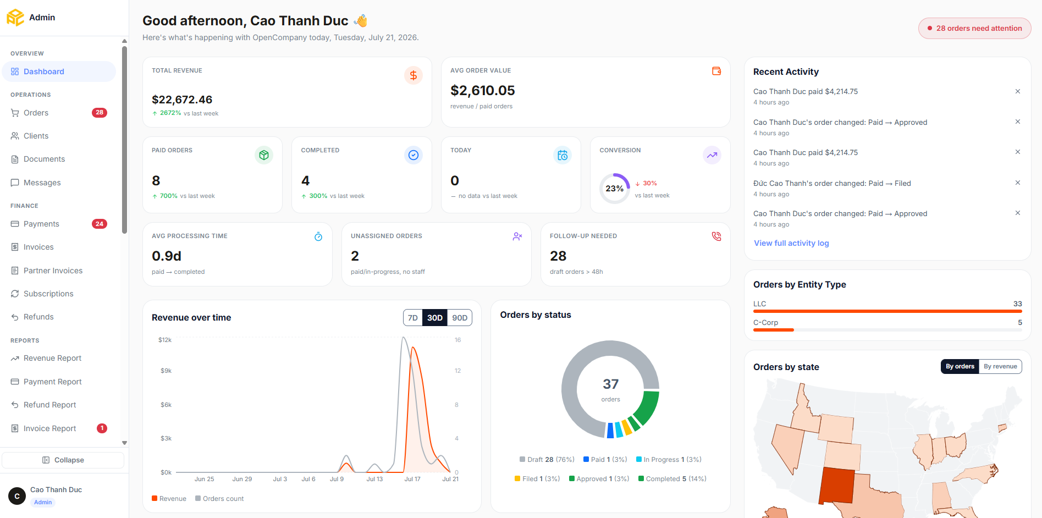Open the Orders menu item

(59, 113)
